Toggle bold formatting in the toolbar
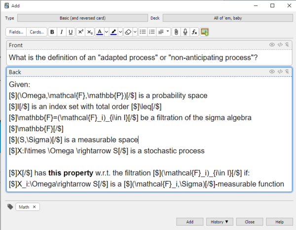This screenshot has width=296, height=230. click(x=52, y=32)
